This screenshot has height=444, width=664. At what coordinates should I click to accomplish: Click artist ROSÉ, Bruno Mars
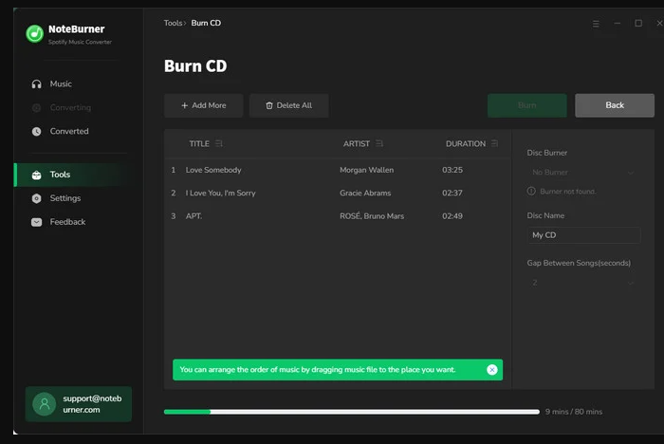(x=372, y=216)
